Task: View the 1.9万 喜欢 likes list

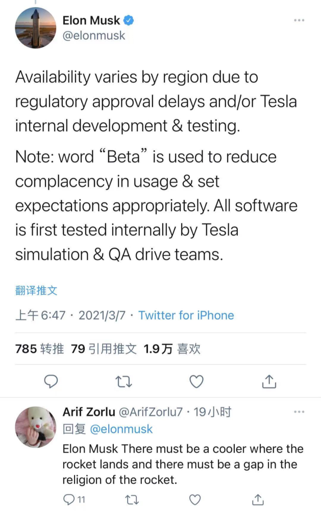Action: click(172, 349)
